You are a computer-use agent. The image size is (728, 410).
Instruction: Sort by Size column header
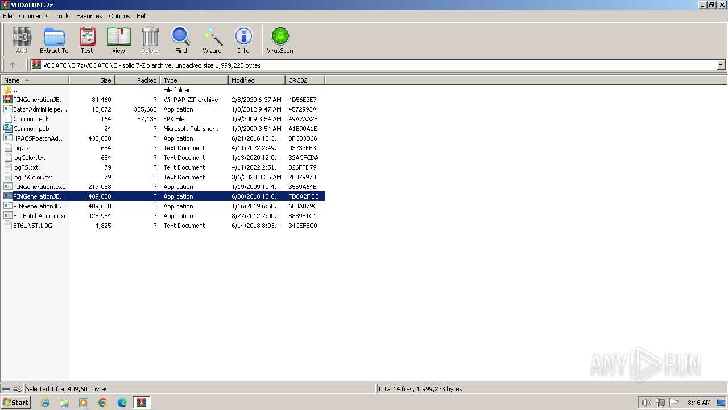(x=92, y=80)
